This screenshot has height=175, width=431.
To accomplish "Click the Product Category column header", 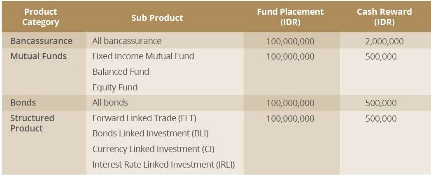I will [x=41, y=17].
